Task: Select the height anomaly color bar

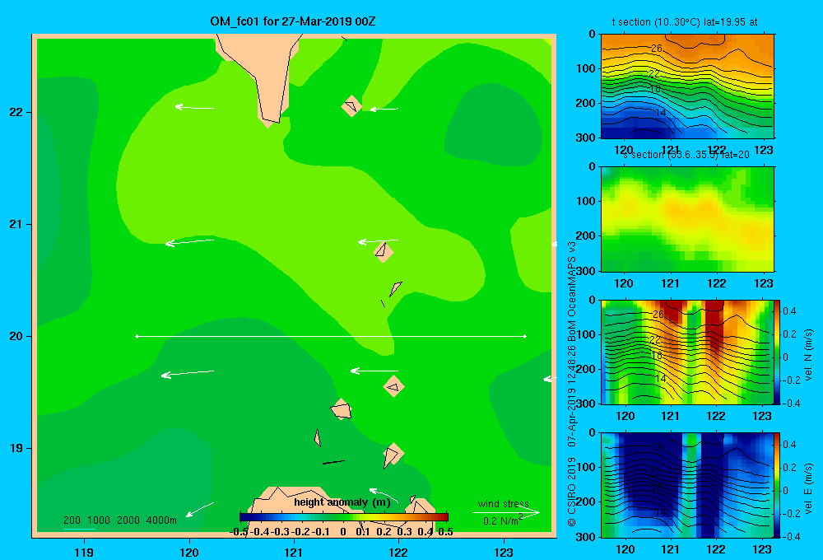Action: 344,517
